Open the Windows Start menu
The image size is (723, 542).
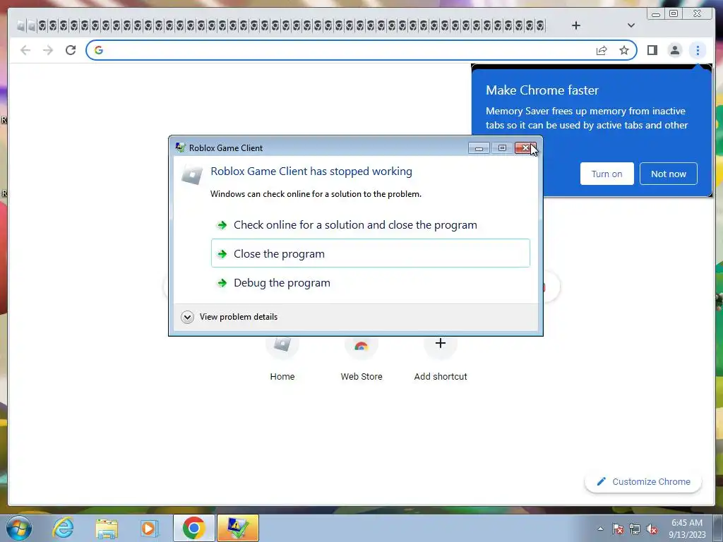[19, 528]
